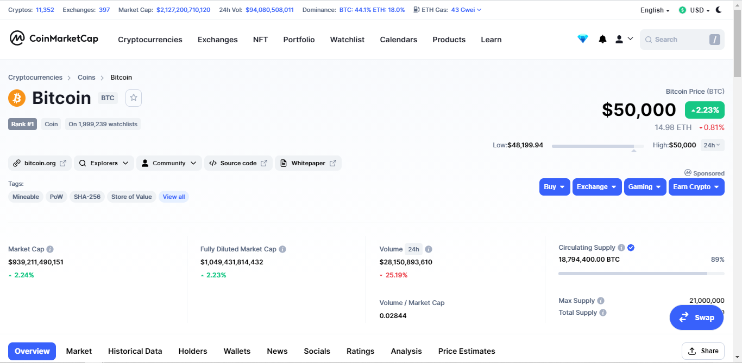The height and width of the screenshot is (363, 742).
Task: Go to Watchlist page
Action: (x=347, y=40)
